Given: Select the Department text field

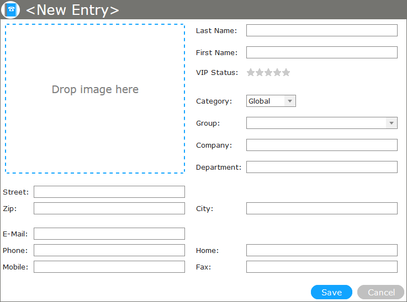Looking at the screenshot, I should (322, 167).
